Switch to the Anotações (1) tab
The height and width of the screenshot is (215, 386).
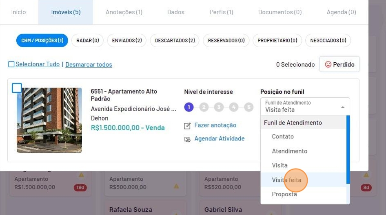coord(124,12)
